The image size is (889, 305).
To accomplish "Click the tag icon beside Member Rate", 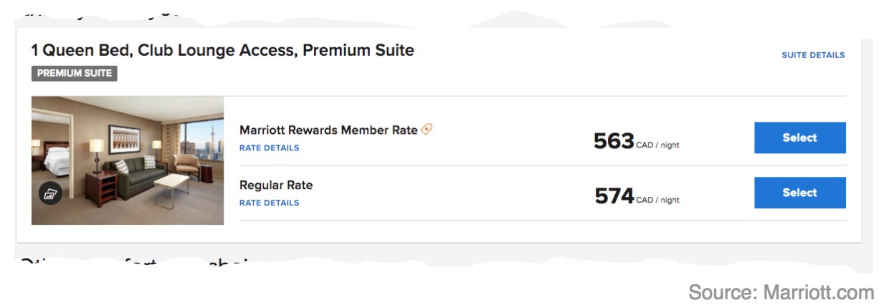I will click(427, 130).
